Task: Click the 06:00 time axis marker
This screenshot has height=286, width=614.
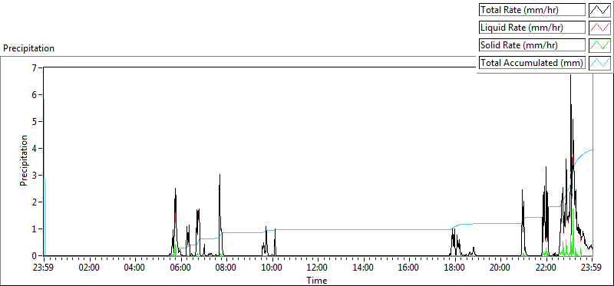Action: tap(180, 268)
